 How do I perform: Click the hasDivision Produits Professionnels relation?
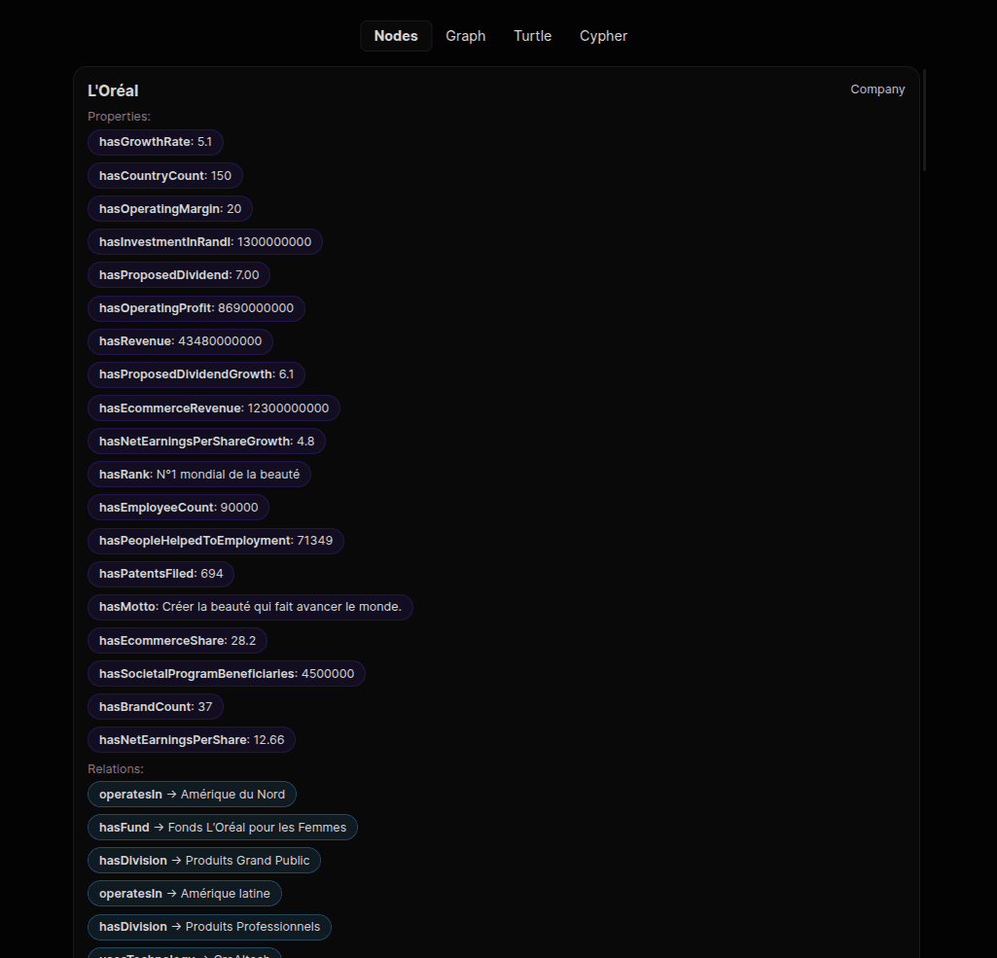pos(209,926)
